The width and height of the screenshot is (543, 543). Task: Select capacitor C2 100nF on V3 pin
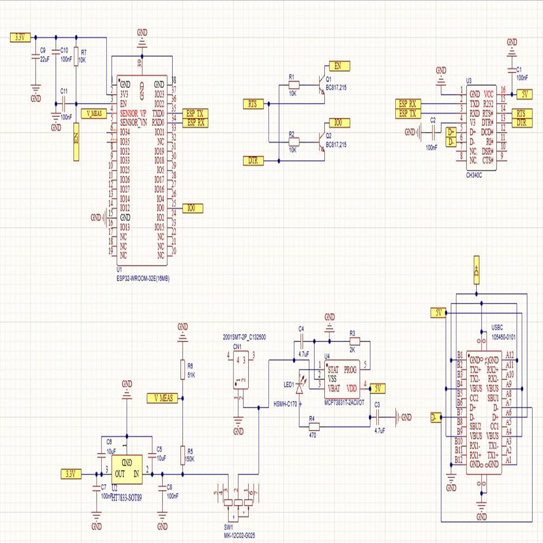click(x=433, y=132)
